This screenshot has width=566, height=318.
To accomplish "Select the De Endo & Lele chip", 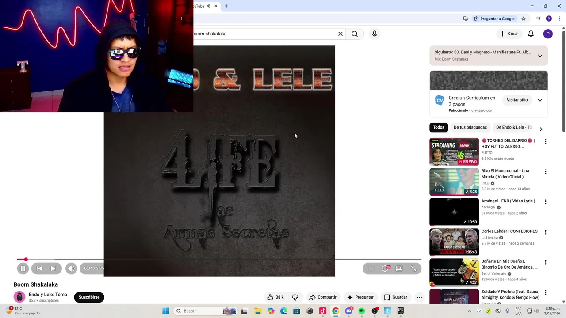I will coord(513,127).
